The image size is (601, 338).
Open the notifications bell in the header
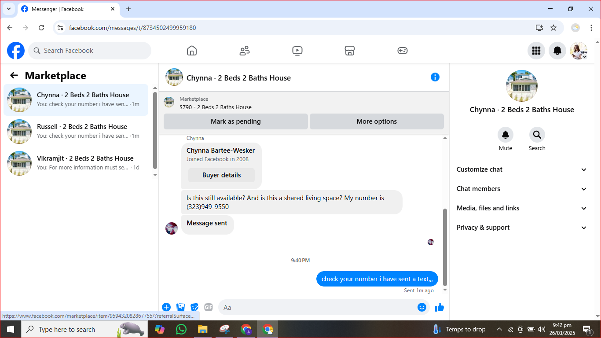click(557, 51)
